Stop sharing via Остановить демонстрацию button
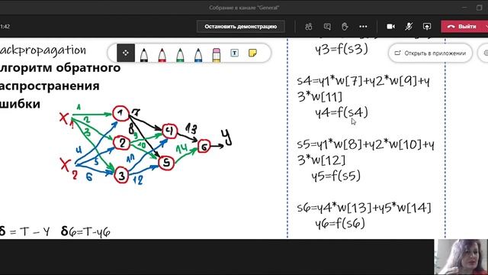488x275 pixels. [x=241, y=27]
